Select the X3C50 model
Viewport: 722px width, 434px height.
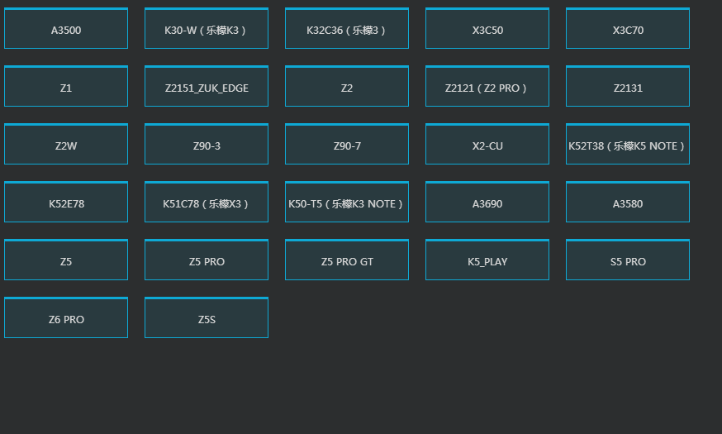point(487,29)
